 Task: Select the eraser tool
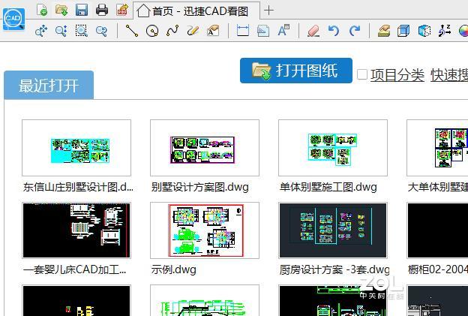coord(313,31)
